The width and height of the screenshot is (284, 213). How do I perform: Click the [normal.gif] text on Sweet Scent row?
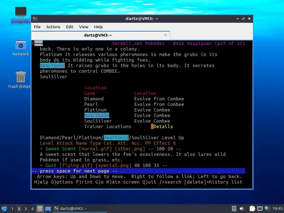point(95,149)
